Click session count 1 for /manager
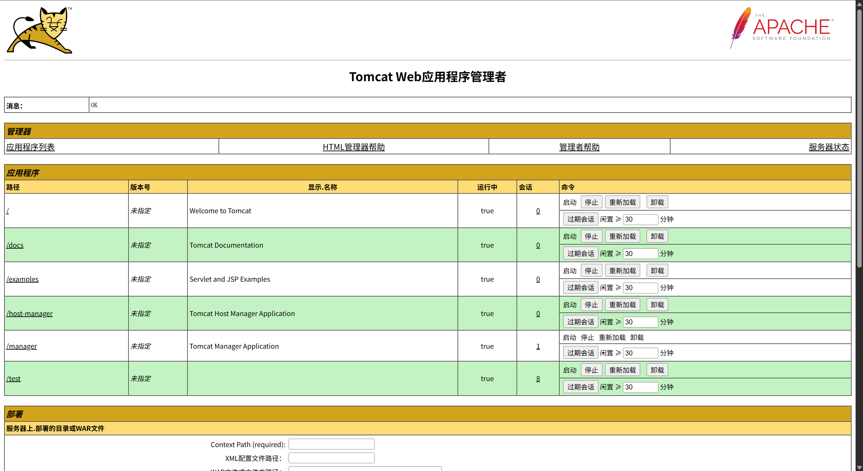The image size is (863, 471). tap(538, 346)
